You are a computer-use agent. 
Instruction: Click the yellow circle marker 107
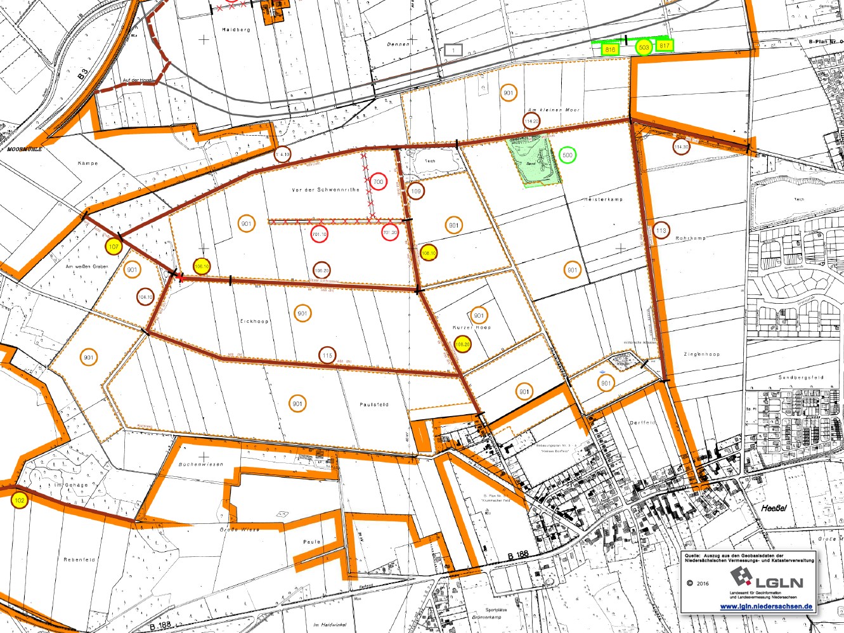pos(114,247)
